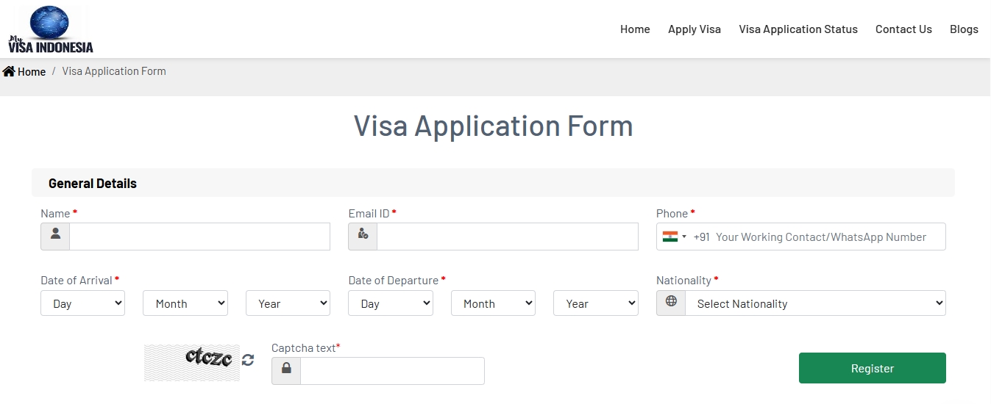Click into the Name input field
Screen dimensions: 991x404
click(199, 237)
